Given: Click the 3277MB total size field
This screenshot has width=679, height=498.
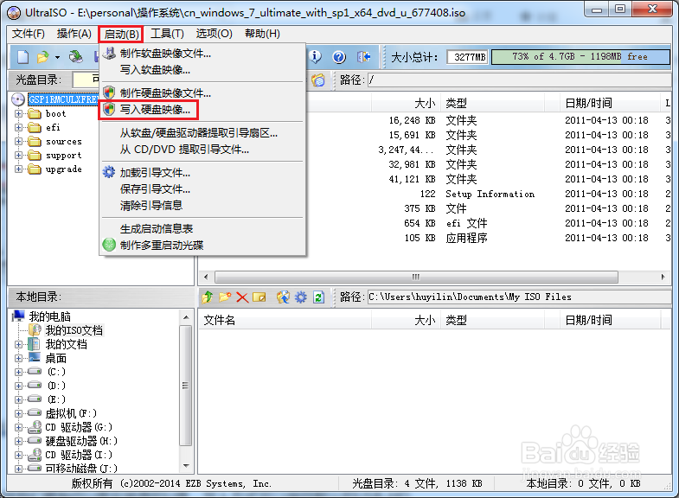Looking at the screenshot, I should (468, 57).
